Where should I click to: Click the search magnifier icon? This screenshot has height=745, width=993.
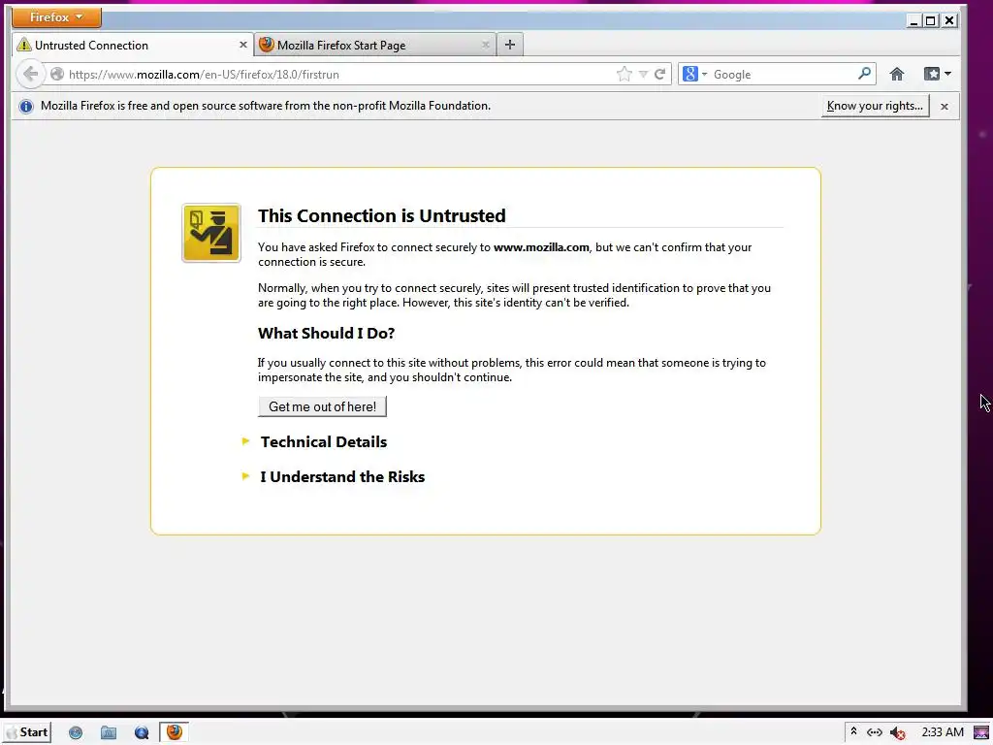click(864, 74)
